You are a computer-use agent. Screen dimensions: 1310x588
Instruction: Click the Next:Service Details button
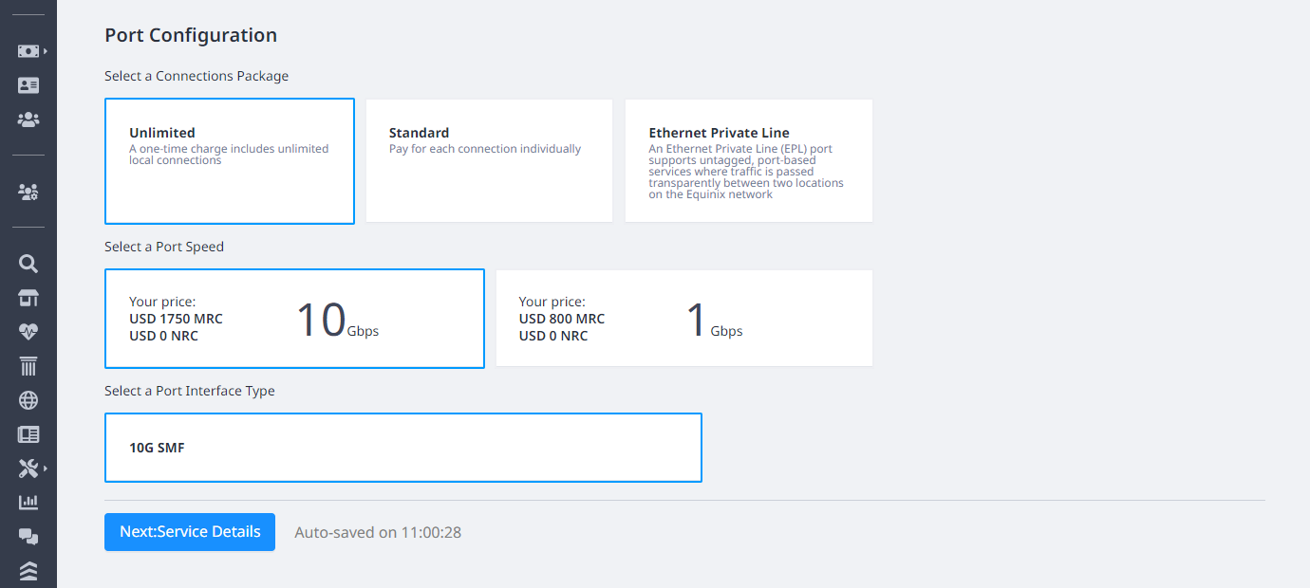[x=190, y=532]
